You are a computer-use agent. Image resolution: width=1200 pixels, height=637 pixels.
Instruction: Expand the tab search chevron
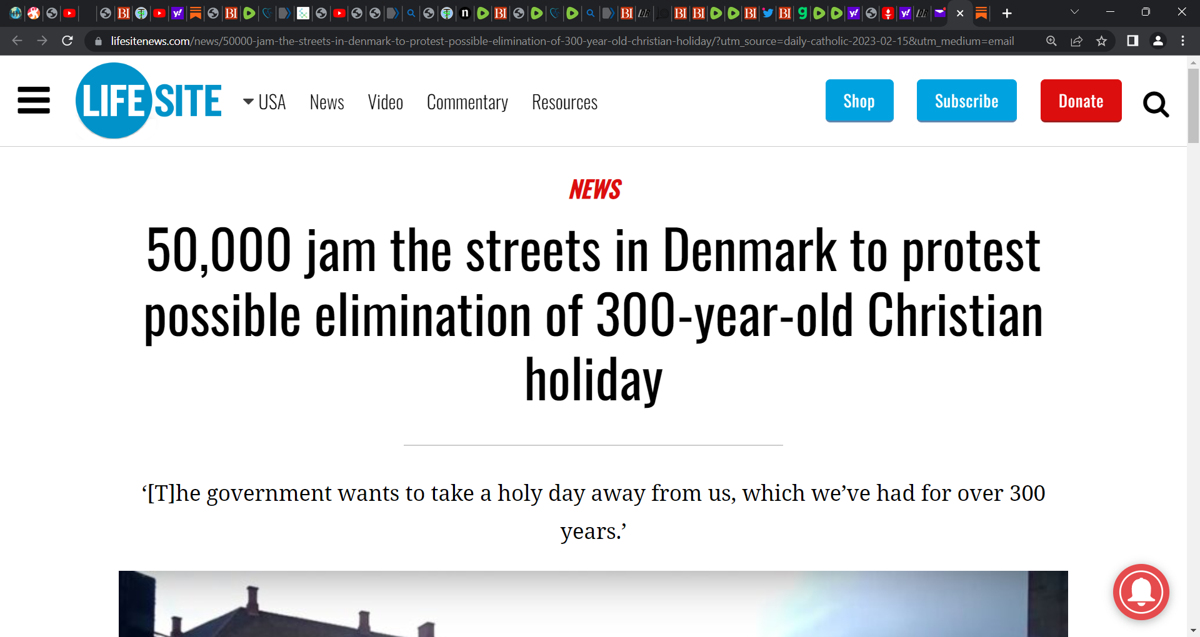(x=1074, y=12)
